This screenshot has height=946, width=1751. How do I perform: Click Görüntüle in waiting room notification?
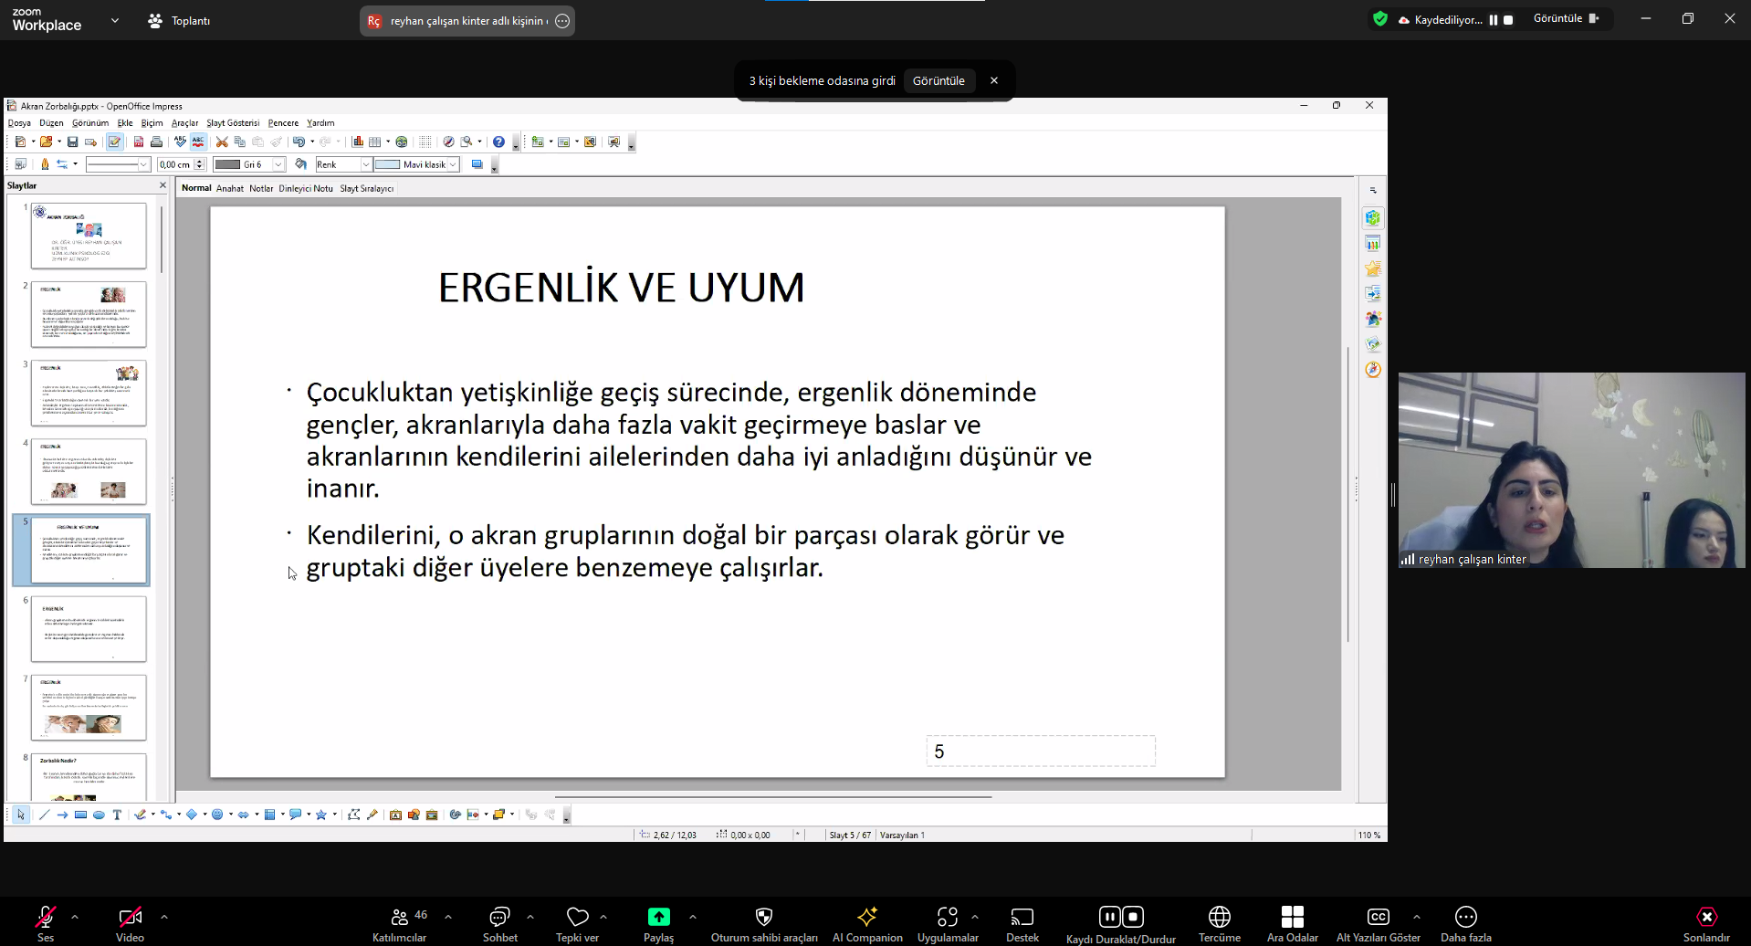(x=938, y=80)
